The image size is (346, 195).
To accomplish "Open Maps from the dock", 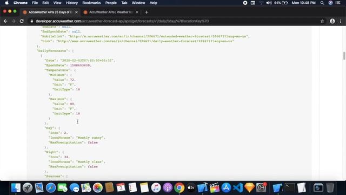I will click(x=86, y=188).
